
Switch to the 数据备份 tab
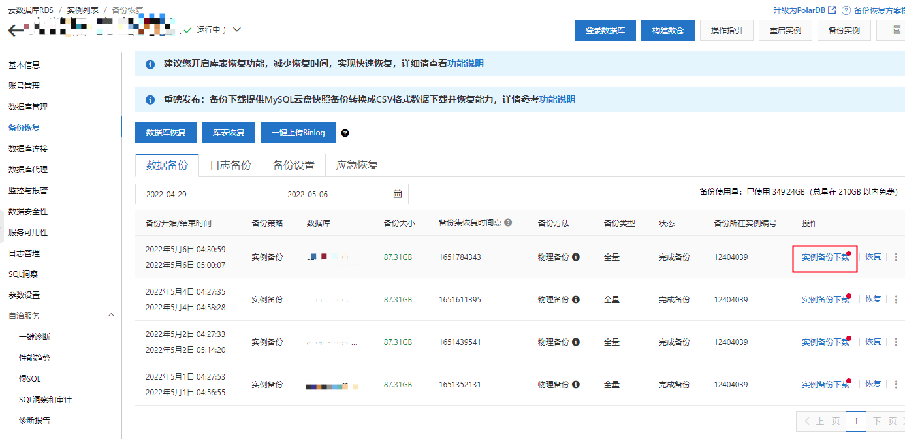pyautogui.click(x=167, y=165)
